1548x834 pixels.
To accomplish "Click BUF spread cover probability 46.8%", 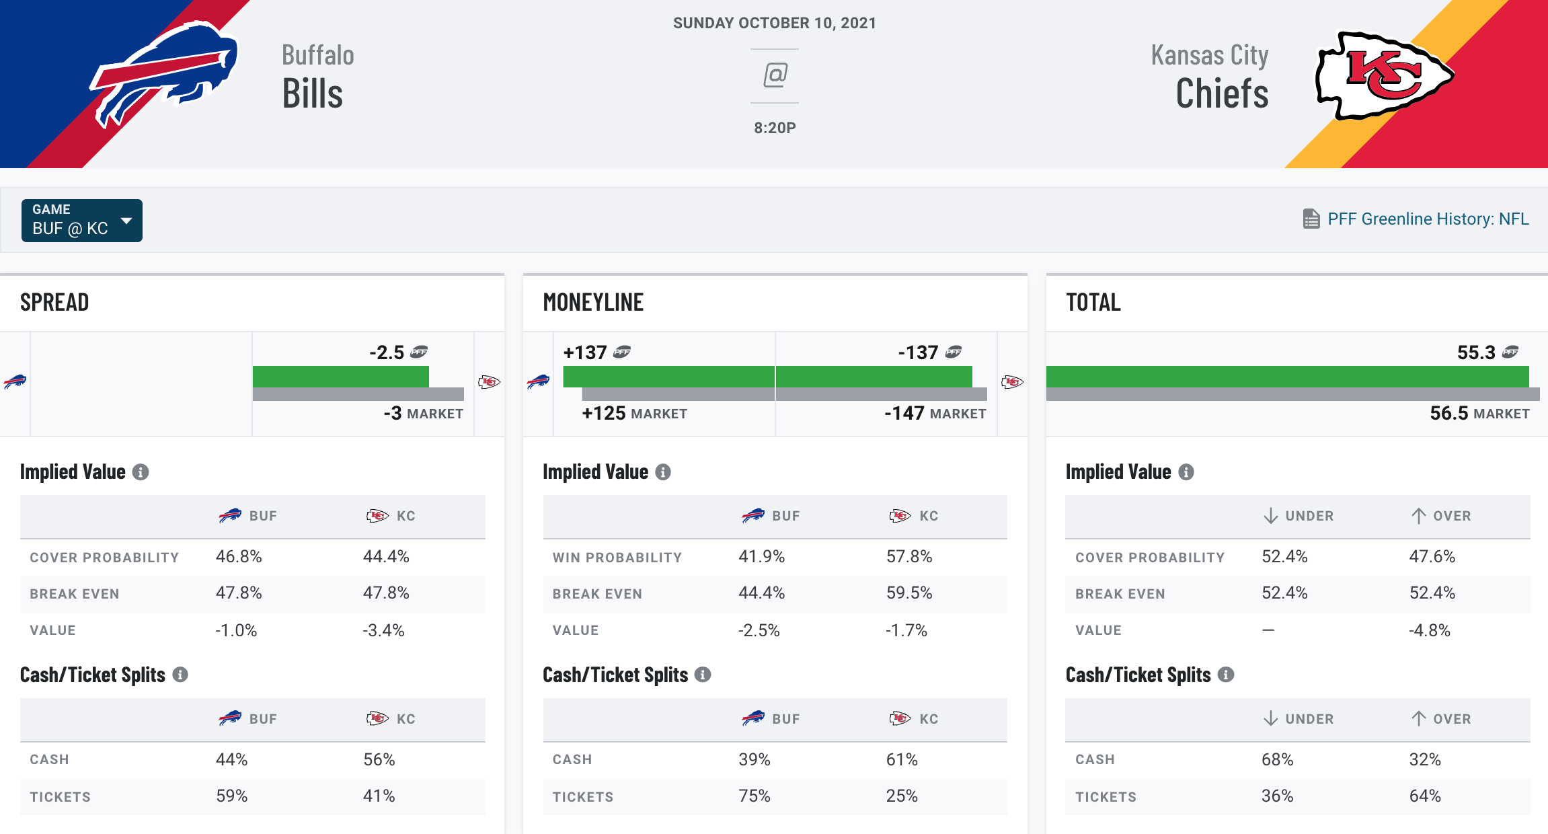I will [239, 556].
